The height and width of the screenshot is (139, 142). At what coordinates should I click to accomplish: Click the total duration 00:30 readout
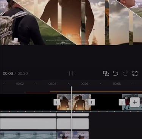23,73
